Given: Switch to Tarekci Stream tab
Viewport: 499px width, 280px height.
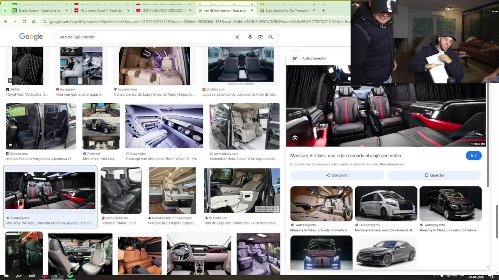Looking at the screenshot, I should [40, 10].
